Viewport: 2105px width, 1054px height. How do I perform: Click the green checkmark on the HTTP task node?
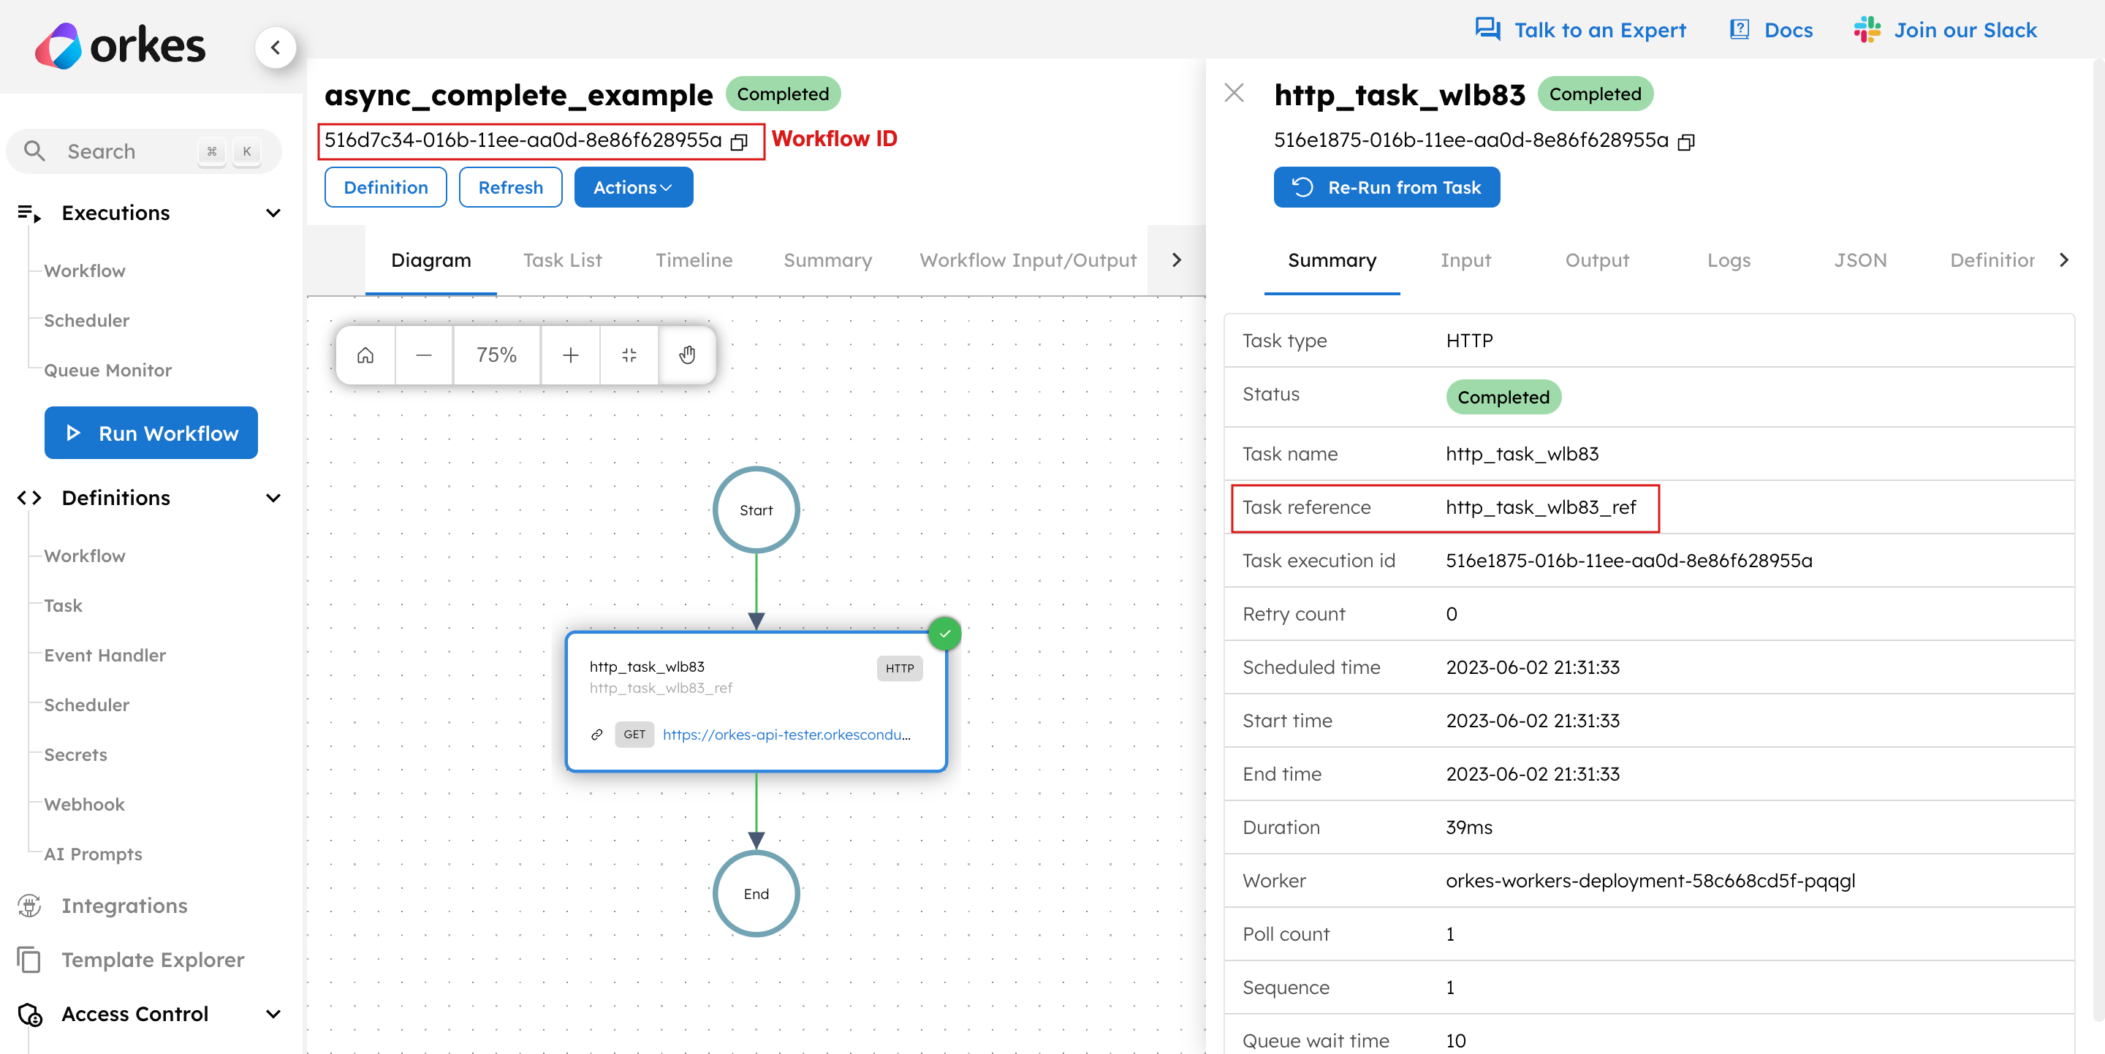944,633
